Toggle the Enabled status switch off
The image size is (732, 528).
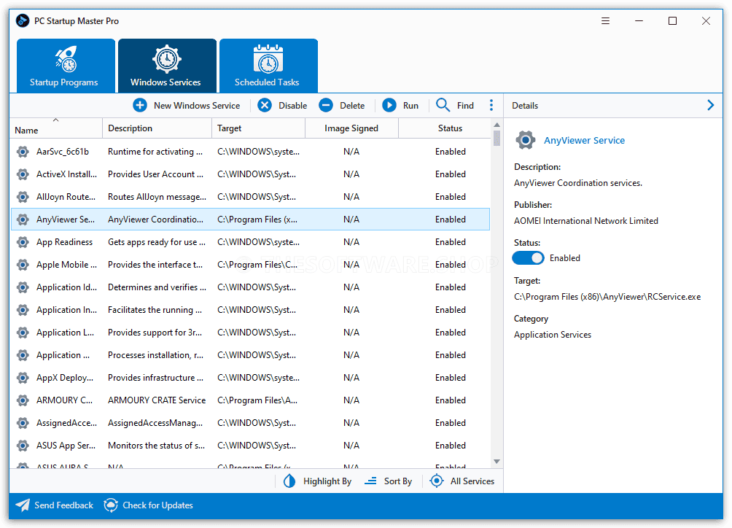coord(528,258)
